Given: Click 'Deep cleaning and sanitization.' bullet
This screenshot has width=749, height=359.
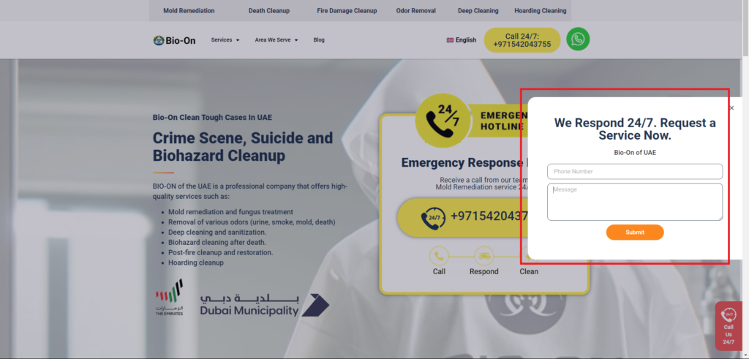Looking at the screenshot, I should coord(217,232).
